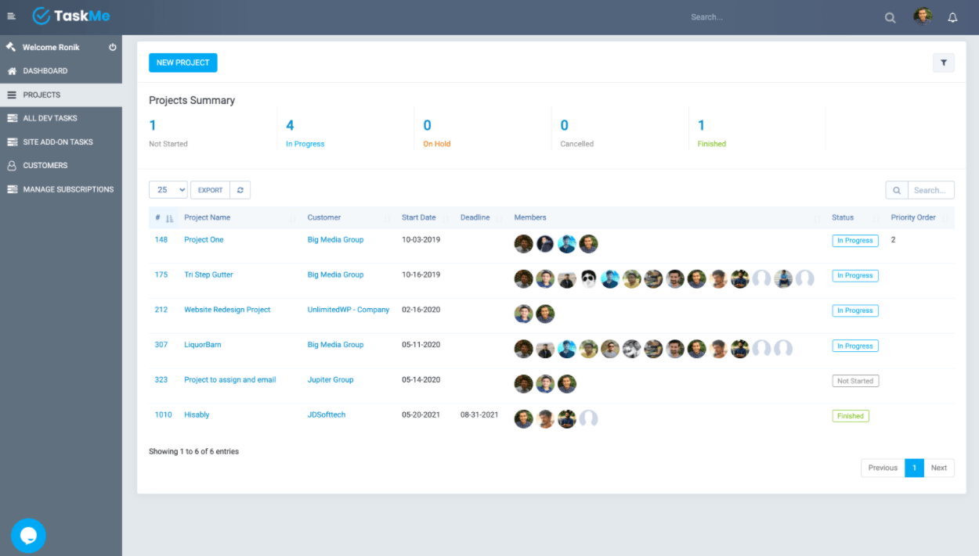The image size is (979, 556).
Task: Click the Finished status badge for Hisably
Action: (851, 416)
